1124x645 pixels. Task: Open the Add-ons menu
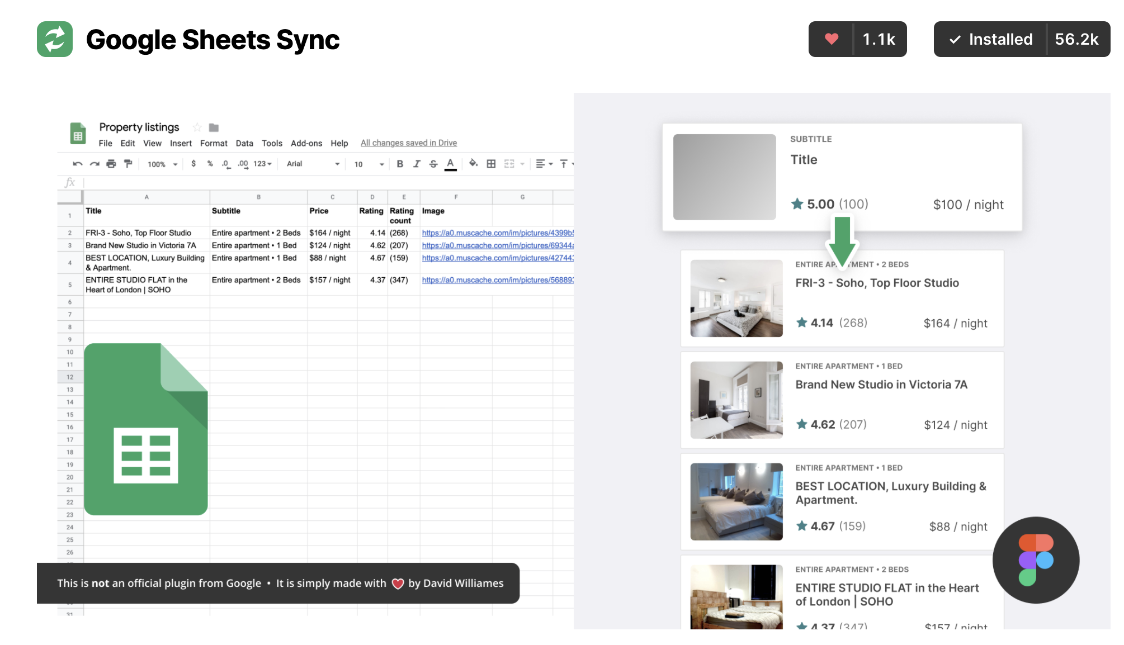pos(306,143)
